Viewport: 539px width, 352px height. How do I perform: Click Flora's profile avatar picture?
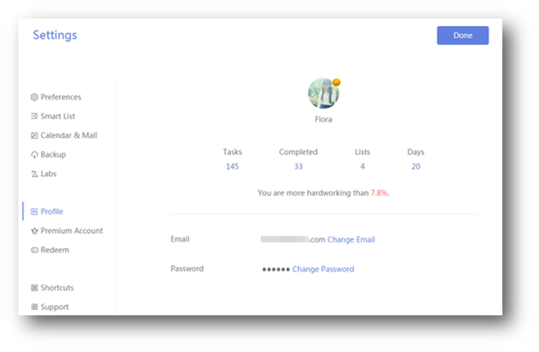click(323, 93)
